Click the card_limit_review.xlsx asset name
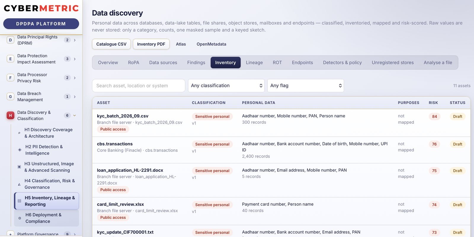 click(120, 204)
